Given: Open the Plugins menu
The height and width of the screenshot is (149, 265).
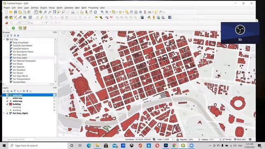Looking at the screenshot, I should (43, 7).
